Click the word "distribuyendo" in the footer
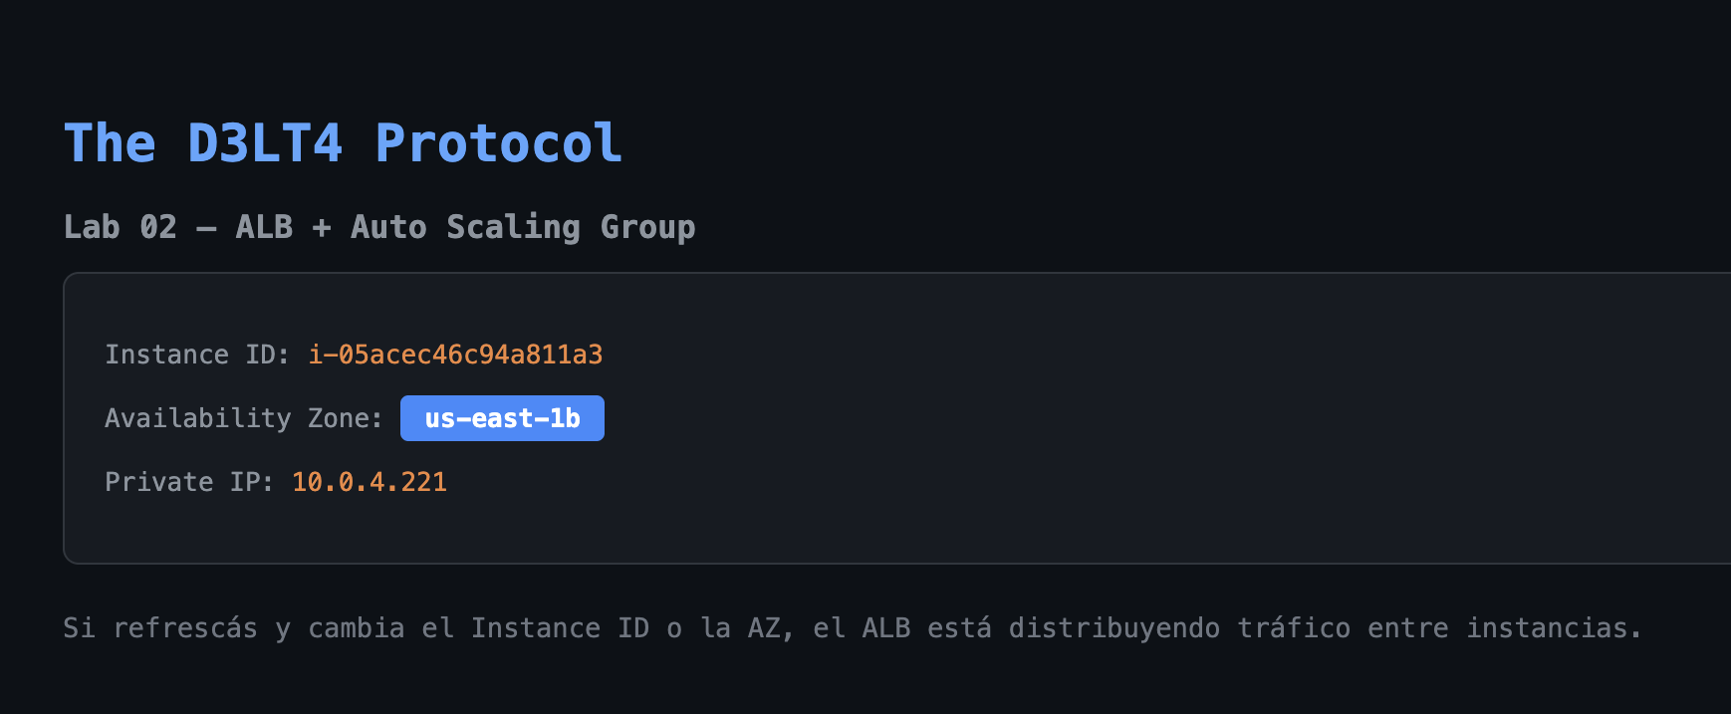The width and height of the screenshot is (1731, 714). pyautogui.click(x=1113, y=628)
